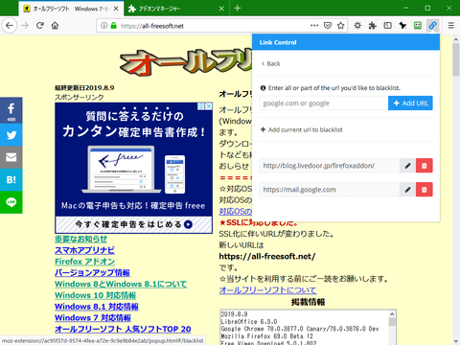Screen dimensions: 460x345
Task: Open the Windows 8.1 対応情報 link
Action: pyautogui.click(x=97, y=307)
